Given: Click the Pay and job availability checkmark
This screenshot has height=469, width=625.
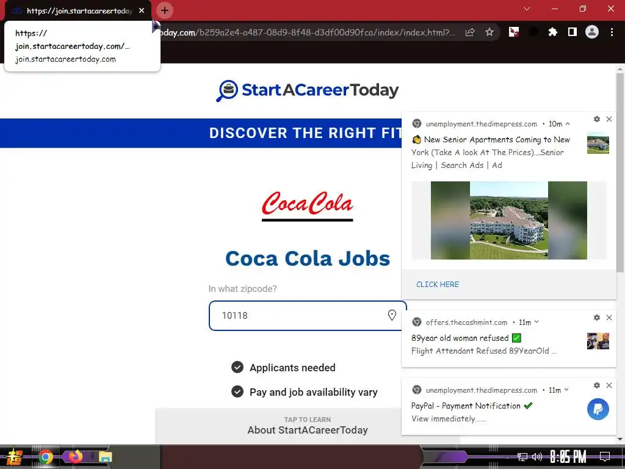Looking at the screenshot, I should pyautogui.click(x=237, y=391).
